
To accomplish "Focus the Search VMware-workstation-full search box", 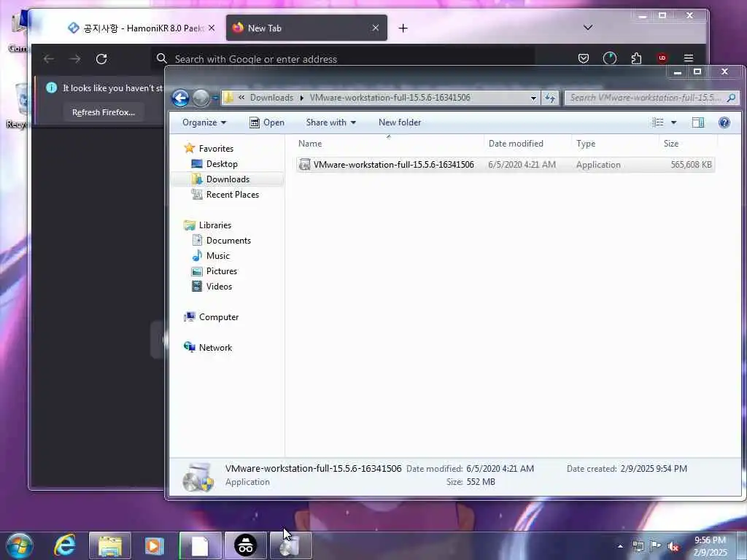I will tap(646, 98).
